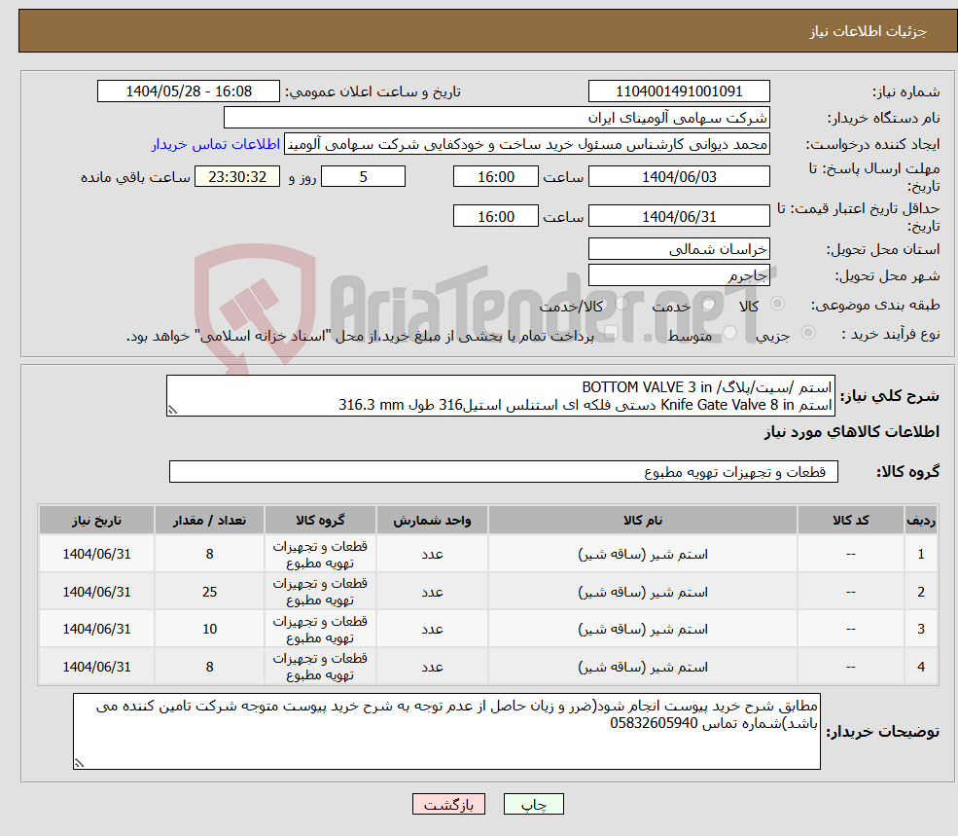Click quantity 8 in row 1
This screenshot has width=958, height=836.
[209, 554]
